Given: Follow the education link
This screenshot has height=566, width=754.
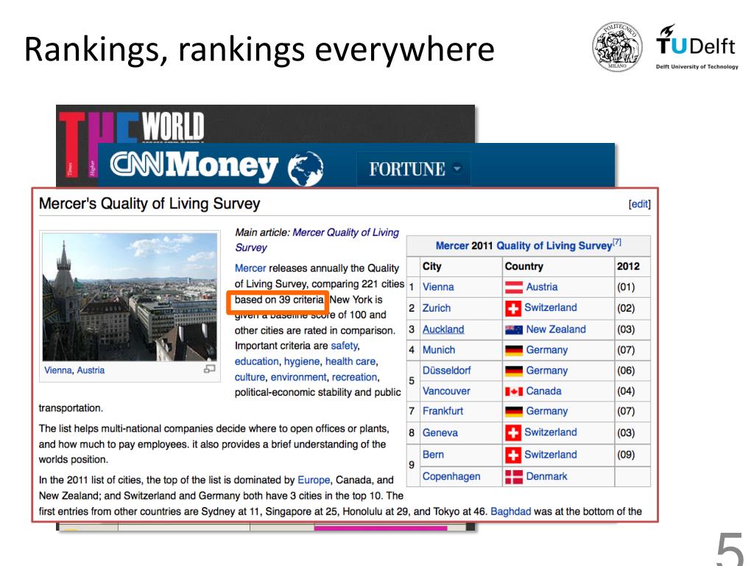Looking at the screenshot, I should 256,361.
